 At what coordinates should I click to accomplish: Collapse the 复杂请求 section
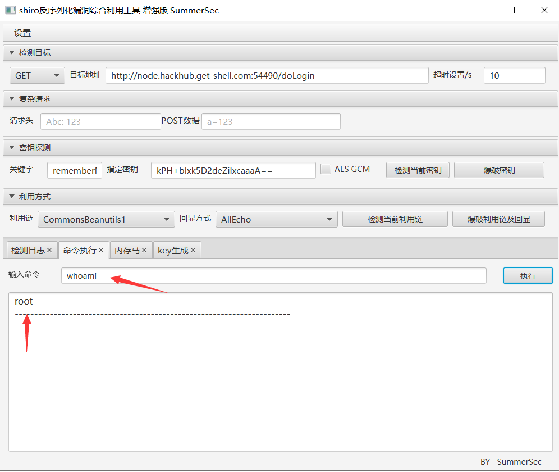[x=12, y=99]
